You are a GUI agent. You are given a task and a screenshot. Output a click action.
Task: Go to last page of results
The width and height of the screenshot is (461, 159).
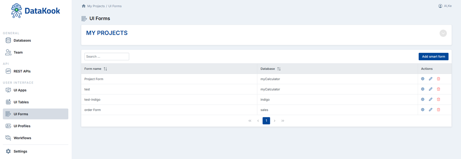pos(283,121)
